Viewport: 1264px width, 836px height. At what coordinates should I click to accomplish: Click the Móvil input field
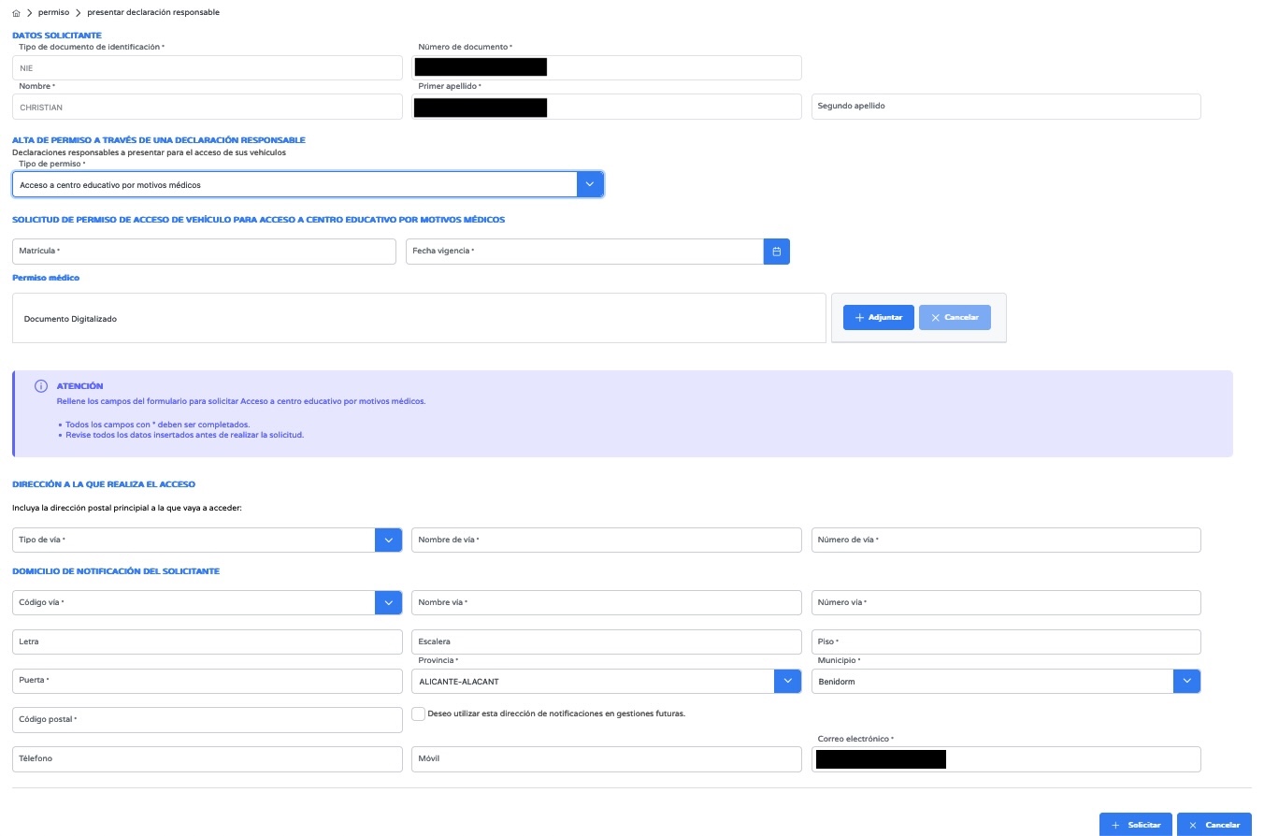pyautogui.click(x=606, y=759)
